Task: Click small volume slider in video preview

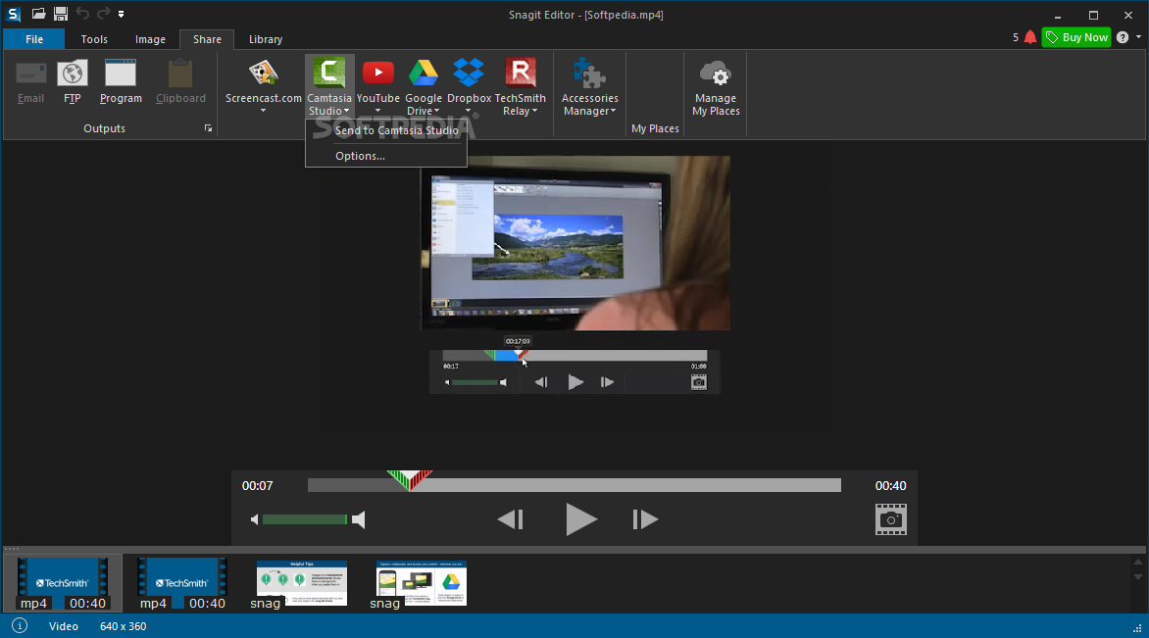Action: (475, 381)
